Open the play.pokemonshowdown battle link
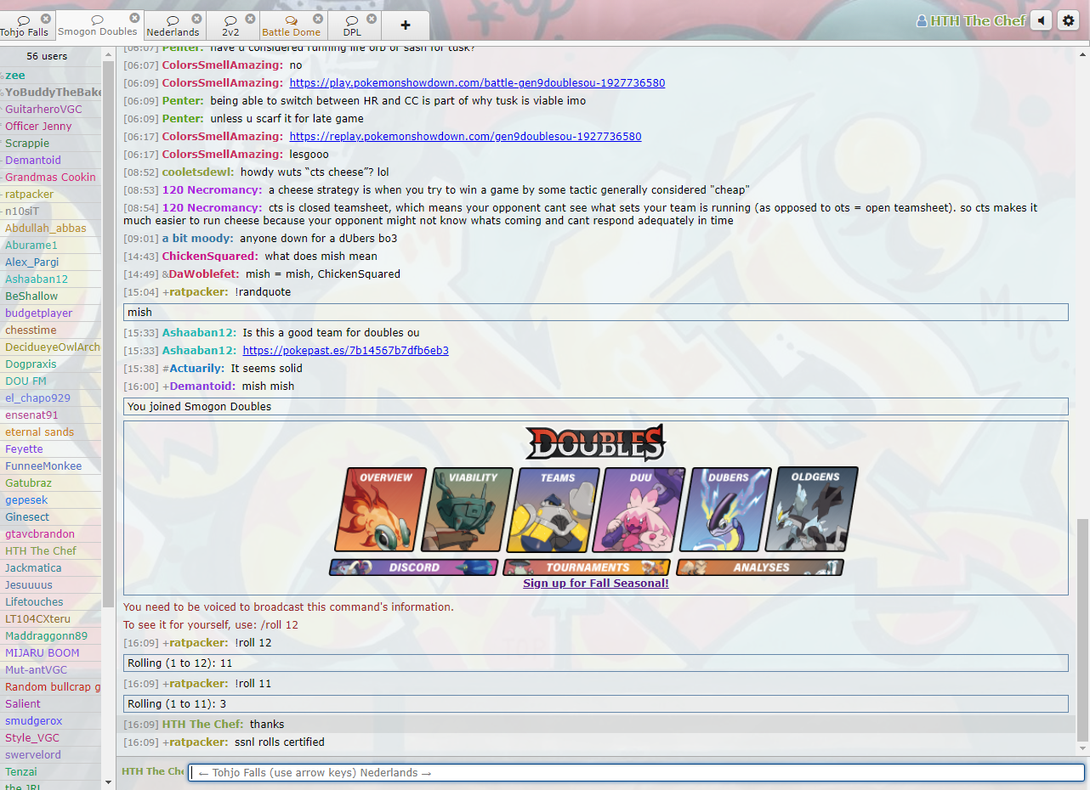 [477, 83]
